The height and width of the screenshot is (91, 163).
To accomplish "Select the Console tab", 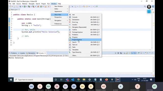I will pyautogui.click(x=41, y=53).
